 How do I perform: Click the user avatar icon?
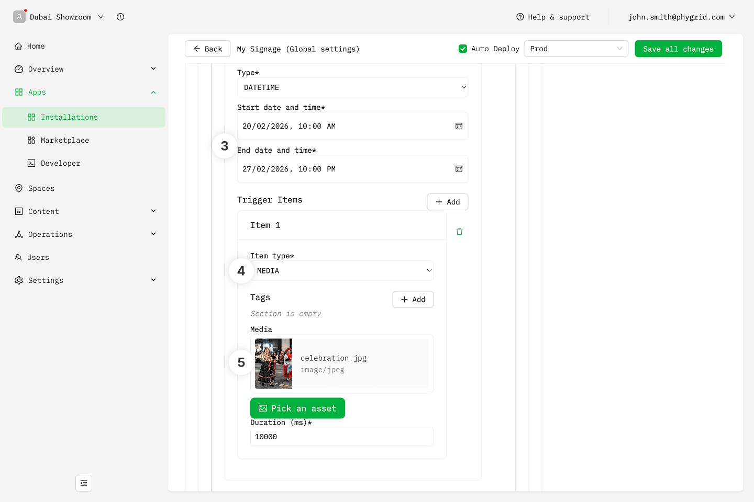19,17
